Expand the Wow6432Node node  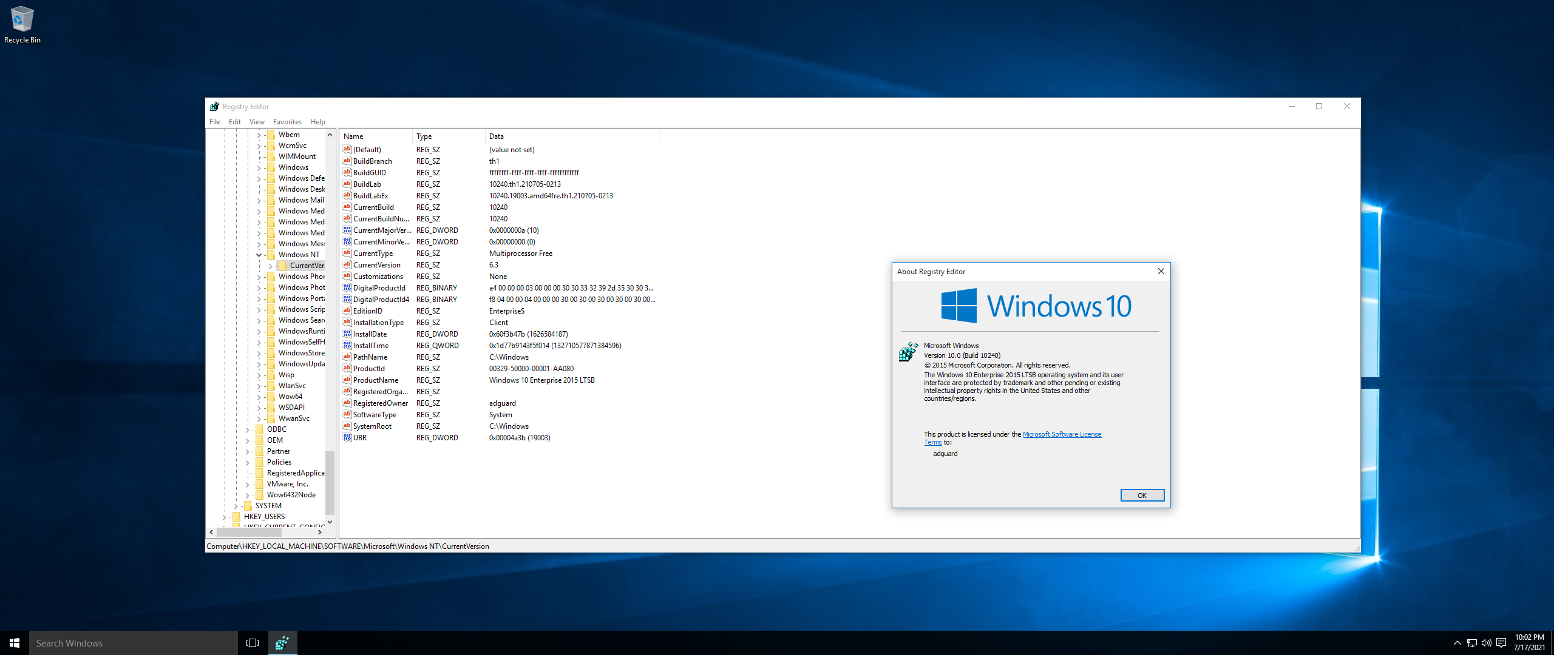pyautogui.click(x=248, y=495)
